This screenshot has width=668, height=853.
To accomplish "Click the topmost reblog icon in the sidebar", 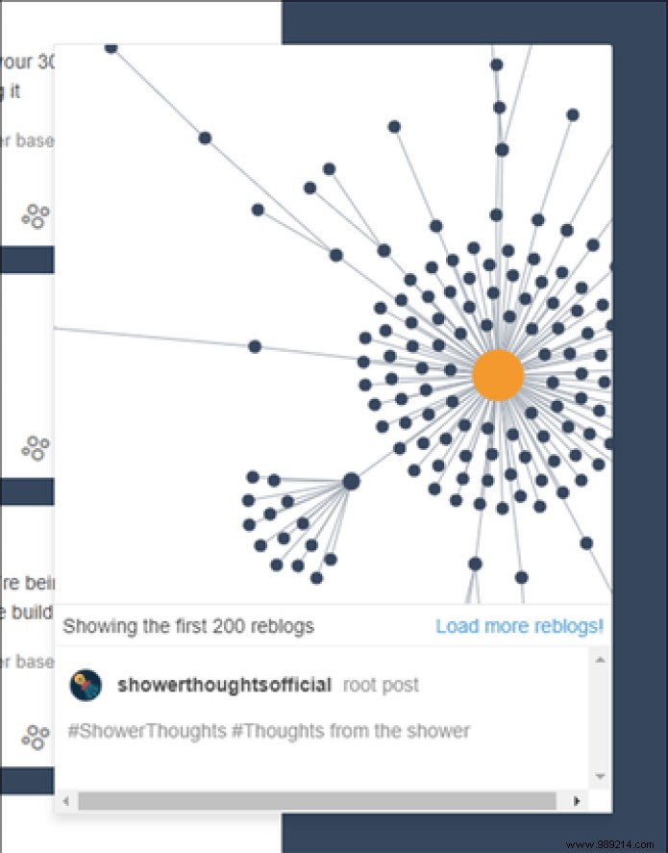I will pos(35,216).
